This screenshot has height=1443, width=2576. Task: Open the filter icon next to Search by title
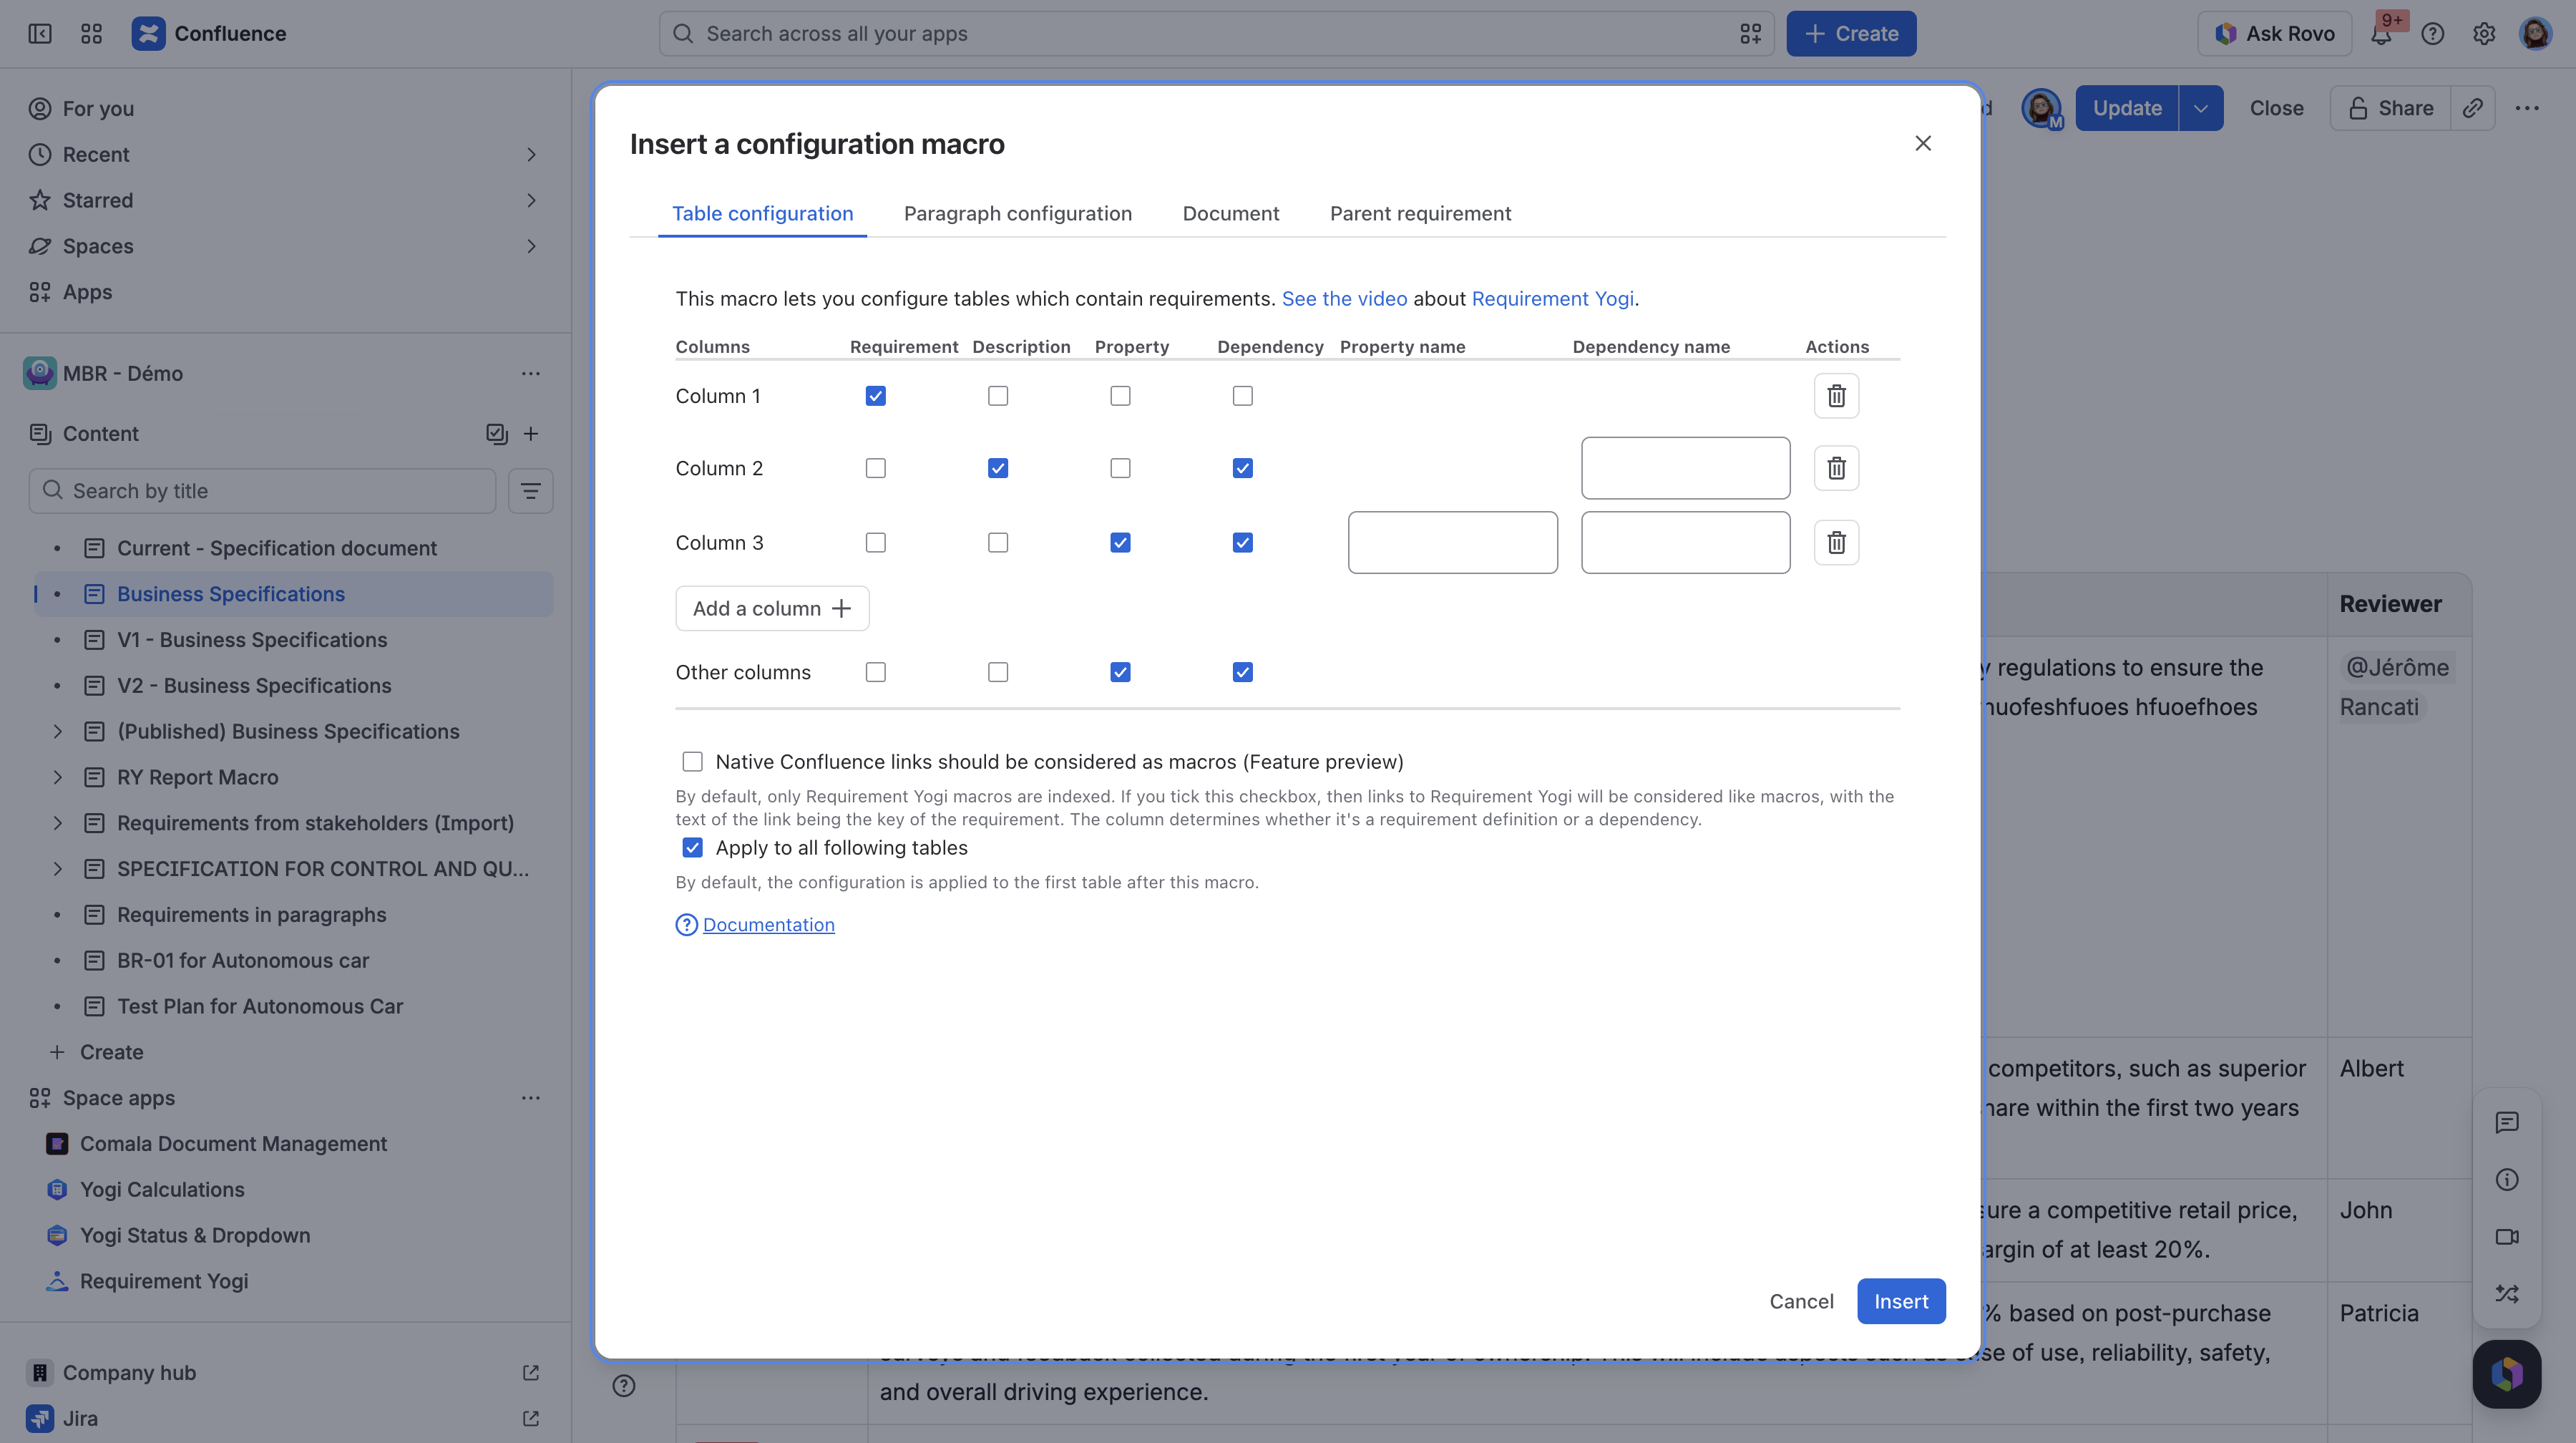(530, 491)
